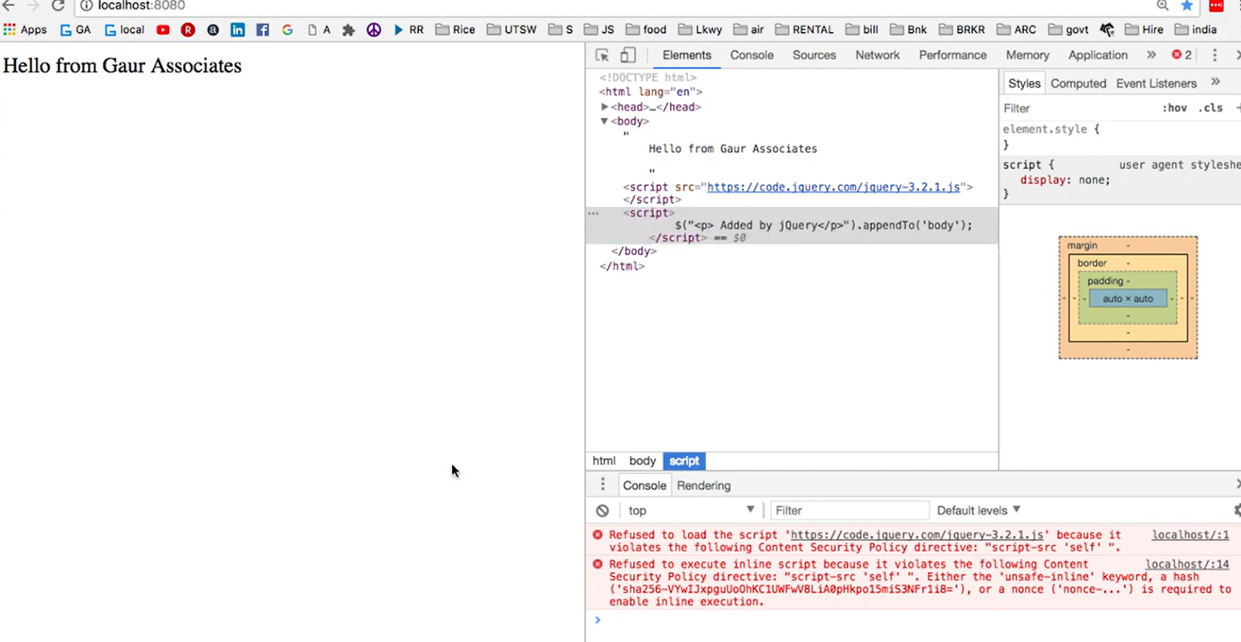The image size is (1241, 642).
Task: Open the Default levels dropdown
Action: coord(978,510)
